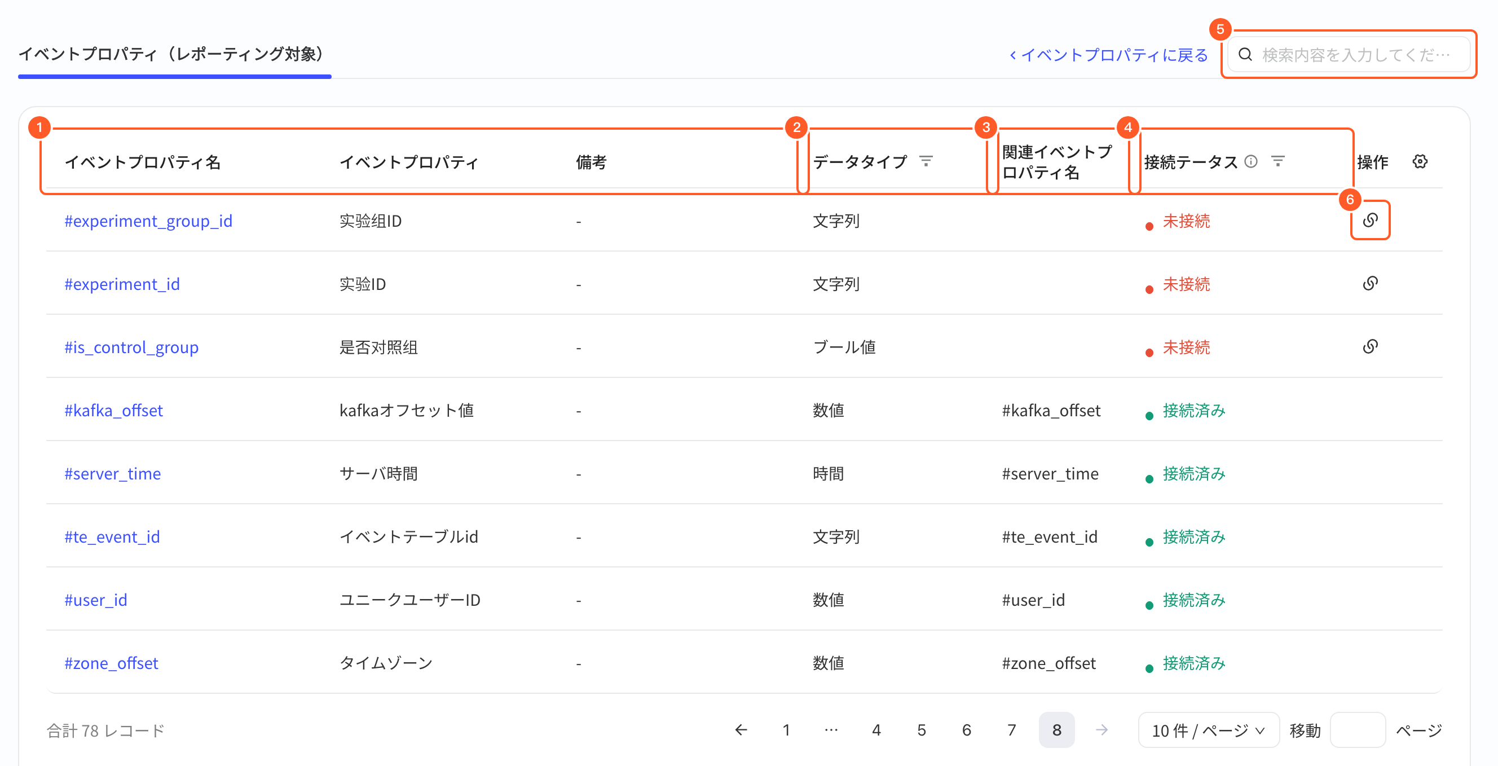Go to page 7

tap(1012, 729)
